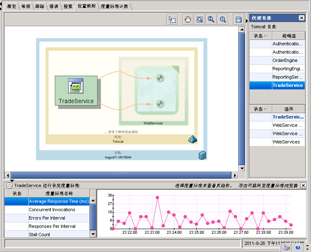Switch to the 概览 tab
Viewport: 311px width, 252px height.
(11, 6)
